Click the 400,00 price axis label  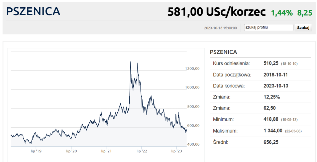click(192, 144)
